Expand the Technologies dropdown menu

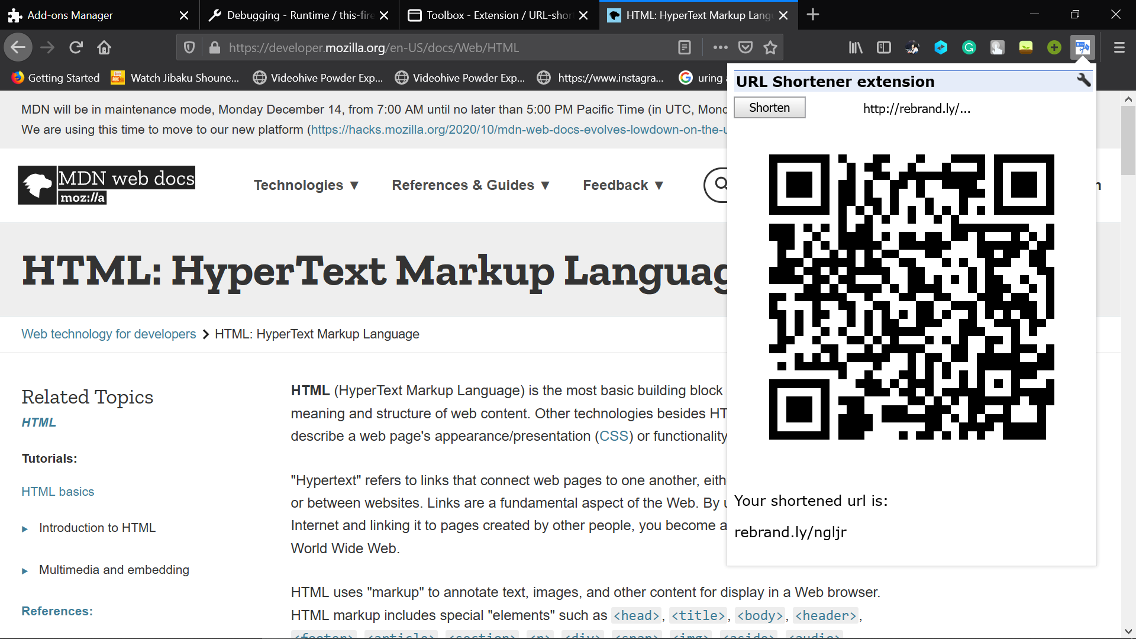click(306, 185)
